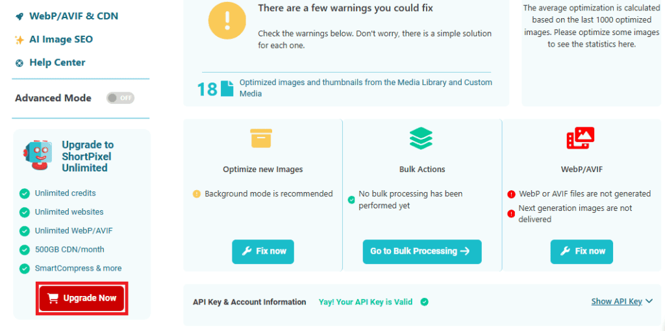Click the green Bulk Actions layers icon

421,138
